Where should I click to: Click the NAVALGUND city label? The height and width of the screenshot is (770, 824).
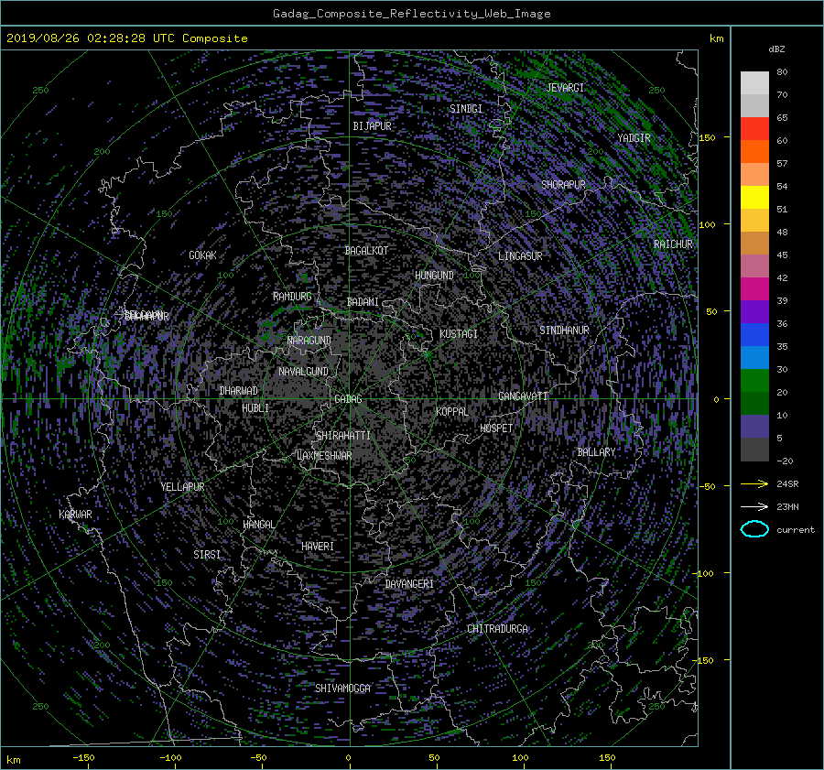coord(303,372)
